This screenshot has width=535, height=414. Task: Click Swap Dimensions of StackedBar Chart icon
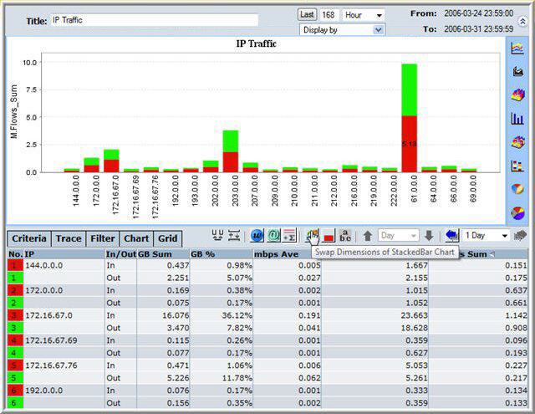pyautogui.click(x=312, y=237)
